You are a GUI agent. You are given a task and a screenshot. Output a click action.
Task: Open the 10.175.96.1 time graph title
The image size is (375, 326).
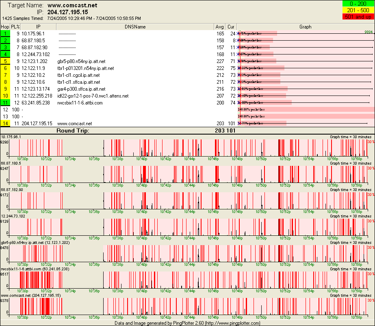tap(11, 137)
